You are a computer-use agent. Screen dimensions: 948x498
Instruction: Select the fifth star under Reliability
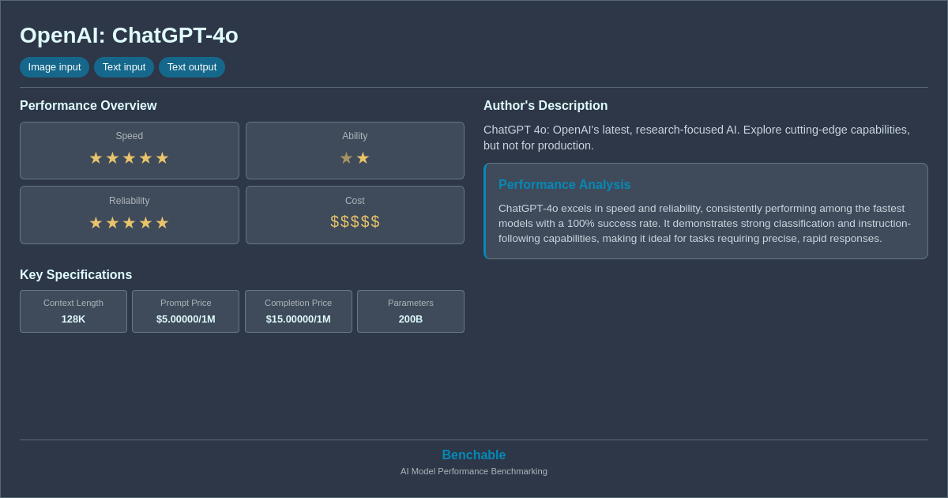tap(162, 222)
